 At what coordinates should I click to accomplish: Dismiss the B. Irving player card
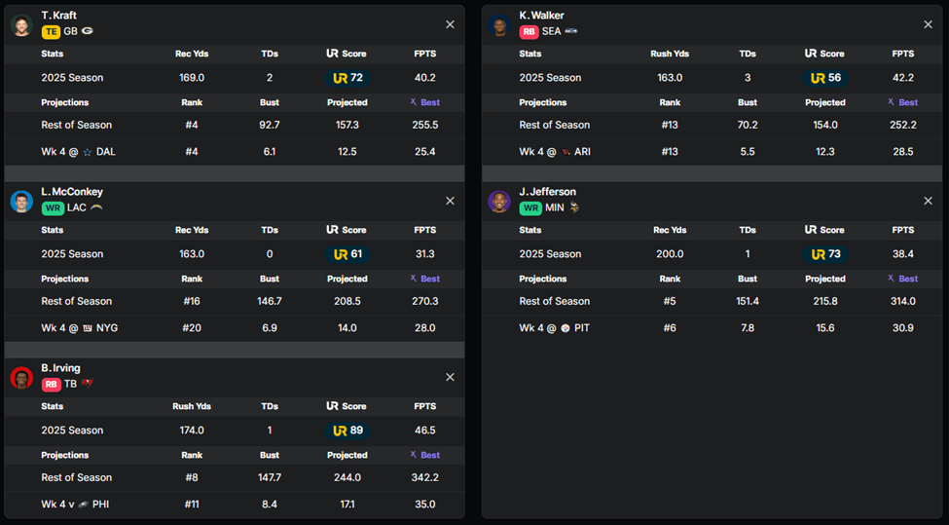[x=450, y=377]
